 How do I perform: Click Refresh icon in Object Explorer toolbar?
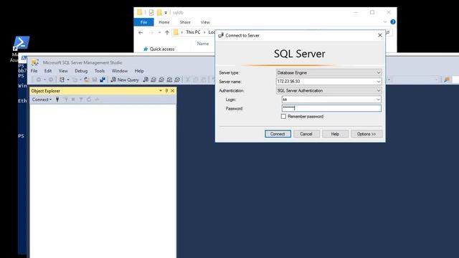tap(89, 100)
